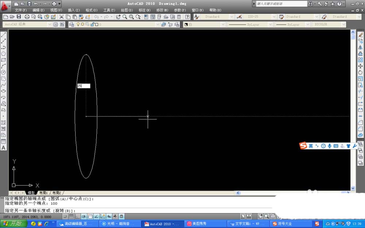Screen dimensions: 365x228
Task: Select the Spline tool
Action: pos(4,85)
